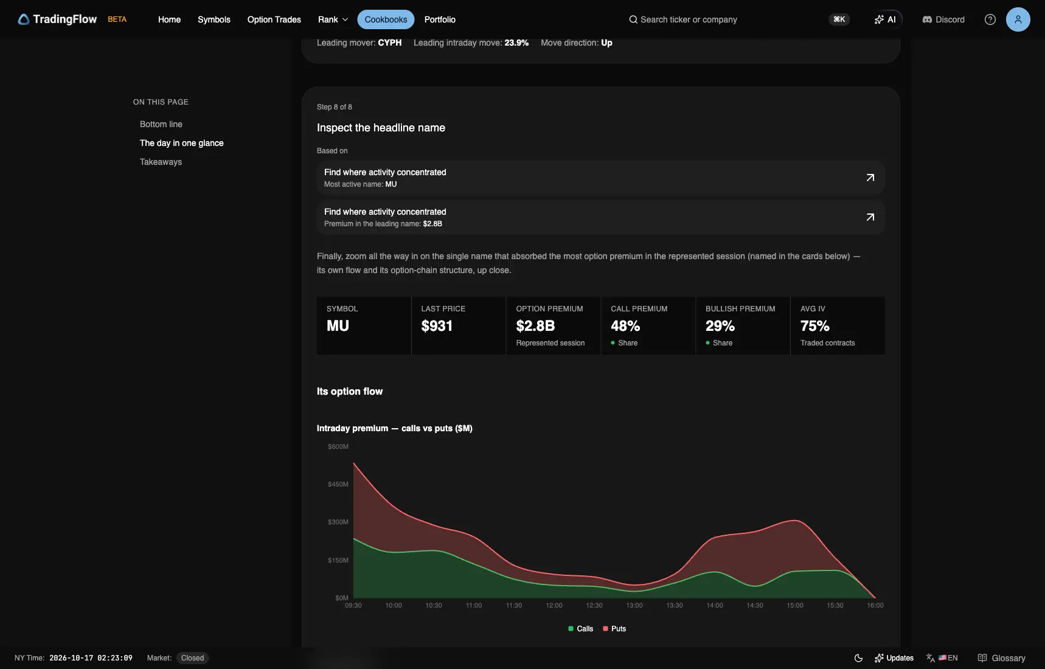Click the Market Closed status badge

pos(192,658)
